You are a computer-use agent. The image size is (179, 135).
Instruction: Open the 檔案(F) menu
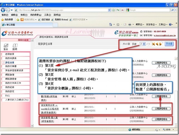pyautogui.click(x=5, y=15)
